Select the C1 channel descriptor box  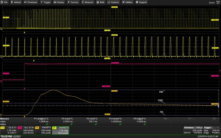(x=9, y=130)
